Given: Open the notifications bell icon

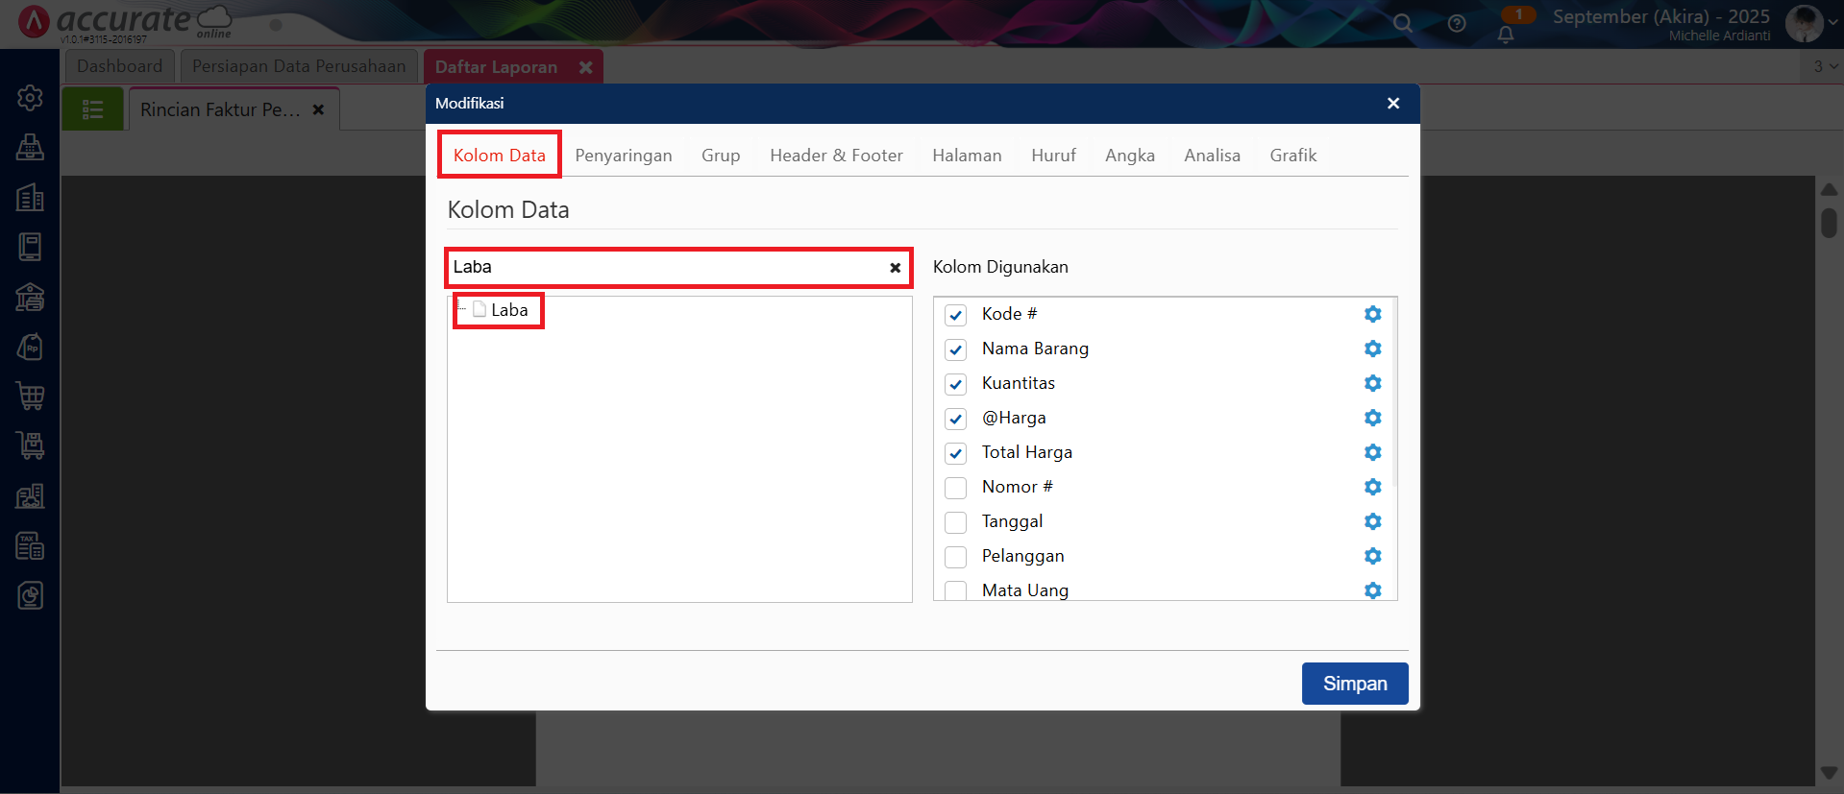Looking at the screenshot, I should [x=1506, y=35].
